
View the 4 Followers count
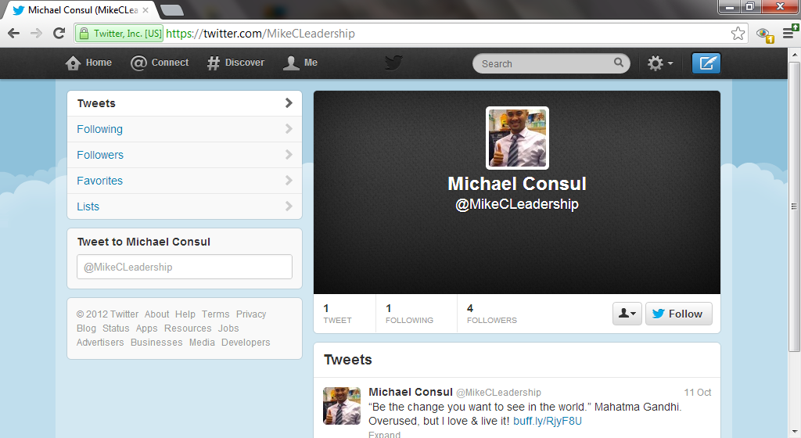(x=491, y=313)
